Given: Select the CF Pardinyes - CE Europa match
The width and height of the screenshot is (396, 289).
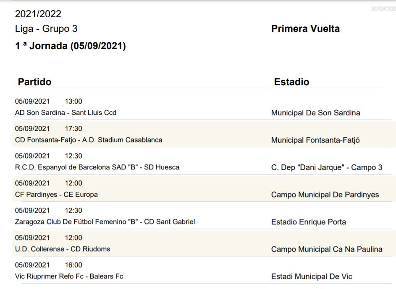Looking at the screenshot, I should pyautogui.click(x=56, y=195).
